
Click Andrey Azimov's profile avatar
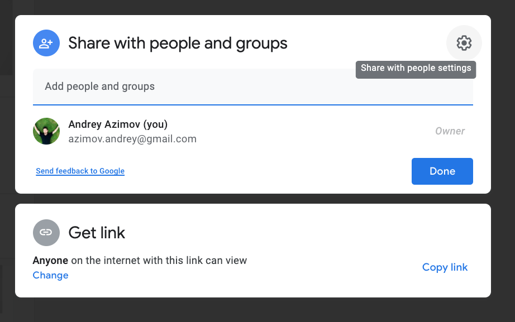46,131
